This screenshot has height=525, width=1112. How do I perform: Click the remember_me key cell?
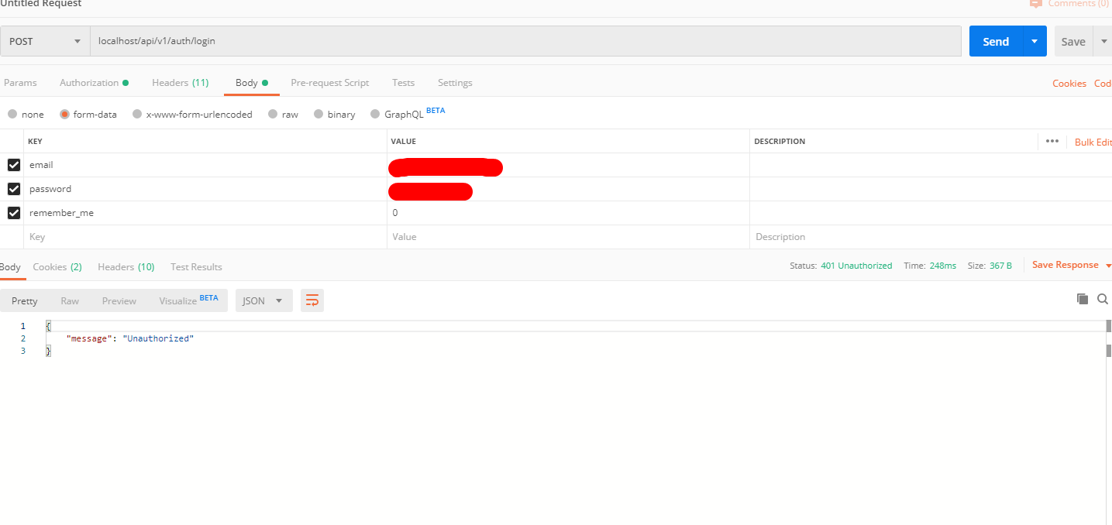point(207,213)
